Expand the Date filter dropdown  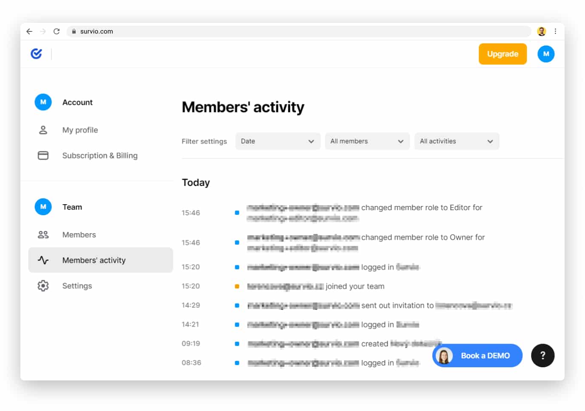[278, 141]
